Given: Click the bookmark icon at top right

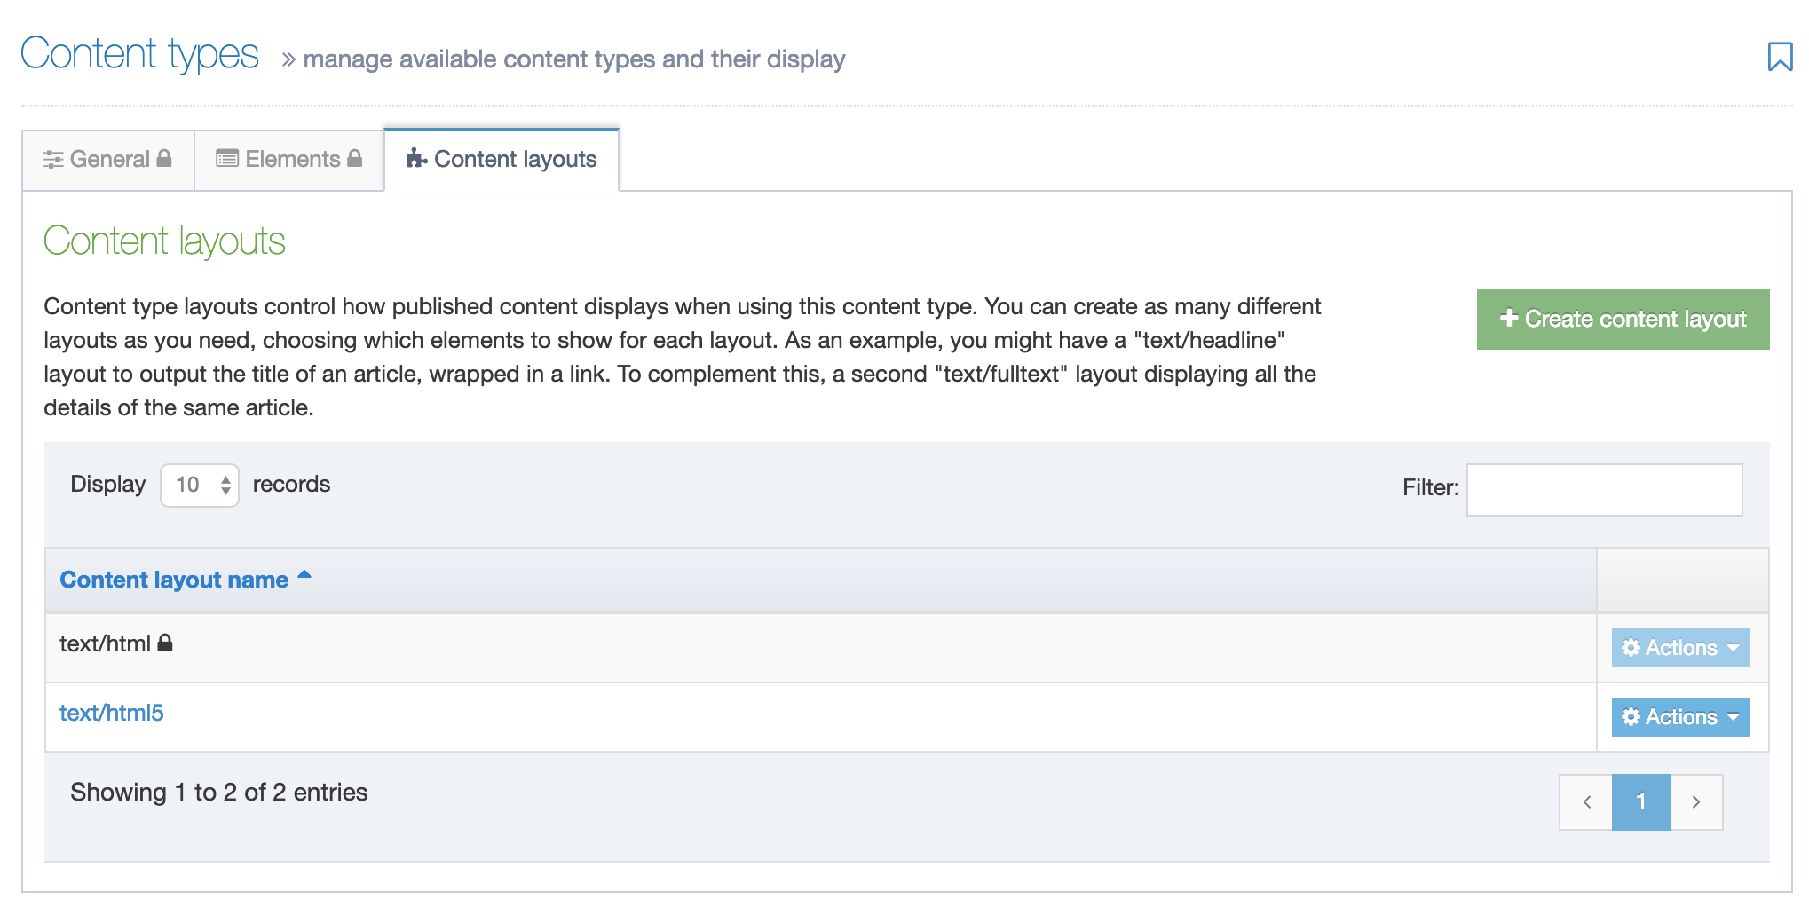Looking at the screenshot, I should coord(1779,57).
